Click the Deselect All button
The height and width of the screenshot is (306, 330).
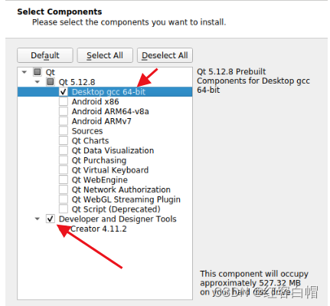pyautogui.click(x=165, y=55)
